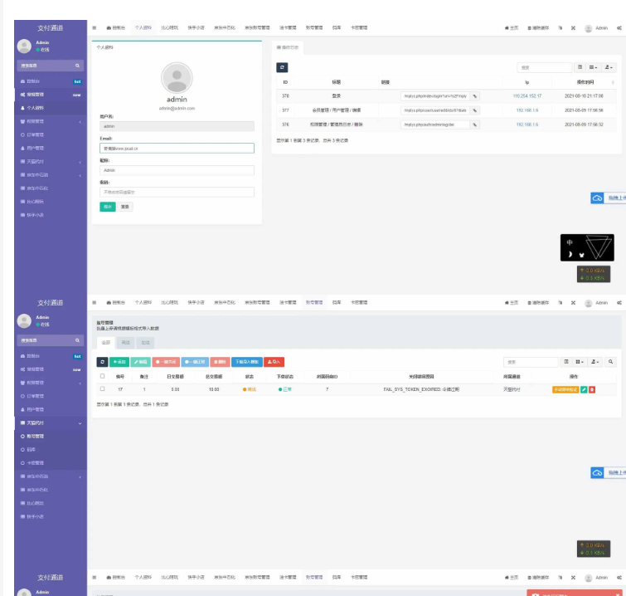Click the toggle view icon beside the log search box
626x596 pixels.
coord(579,67)
